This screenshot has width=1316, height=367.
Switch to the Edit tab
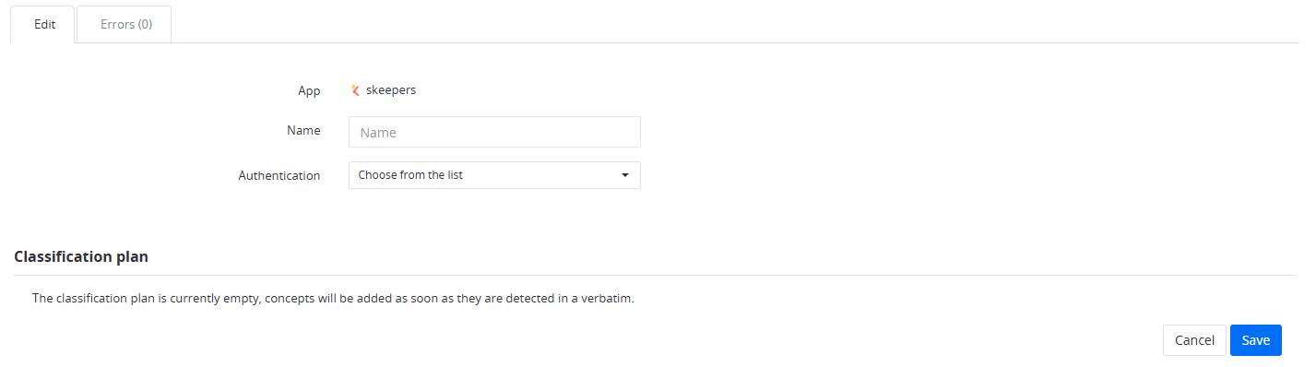coord(45,25)
